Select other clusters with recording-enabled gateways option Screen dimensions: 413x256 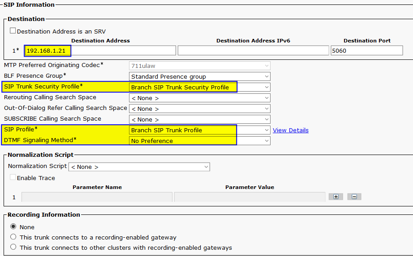(x=13, y=247)
